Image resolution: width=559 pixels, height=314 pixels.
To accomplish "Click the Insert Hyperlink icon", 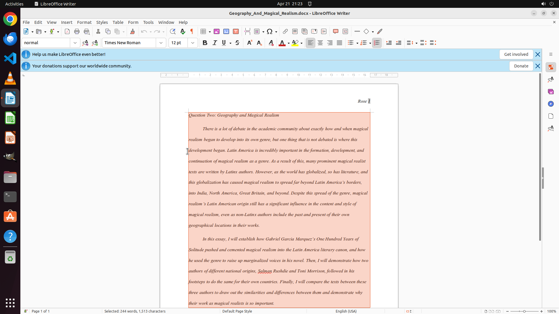I will (285, 31).
